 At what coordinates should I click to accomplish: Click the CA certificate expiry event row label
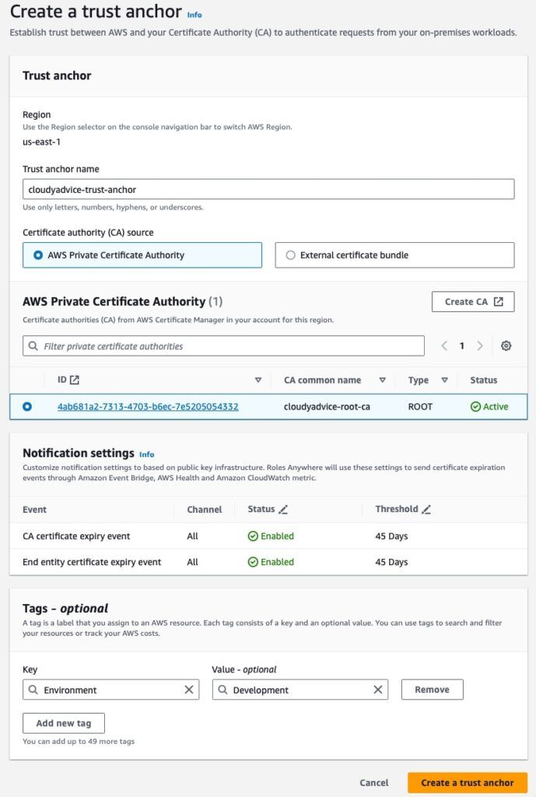pyautogui.click(x=76, y=536)
